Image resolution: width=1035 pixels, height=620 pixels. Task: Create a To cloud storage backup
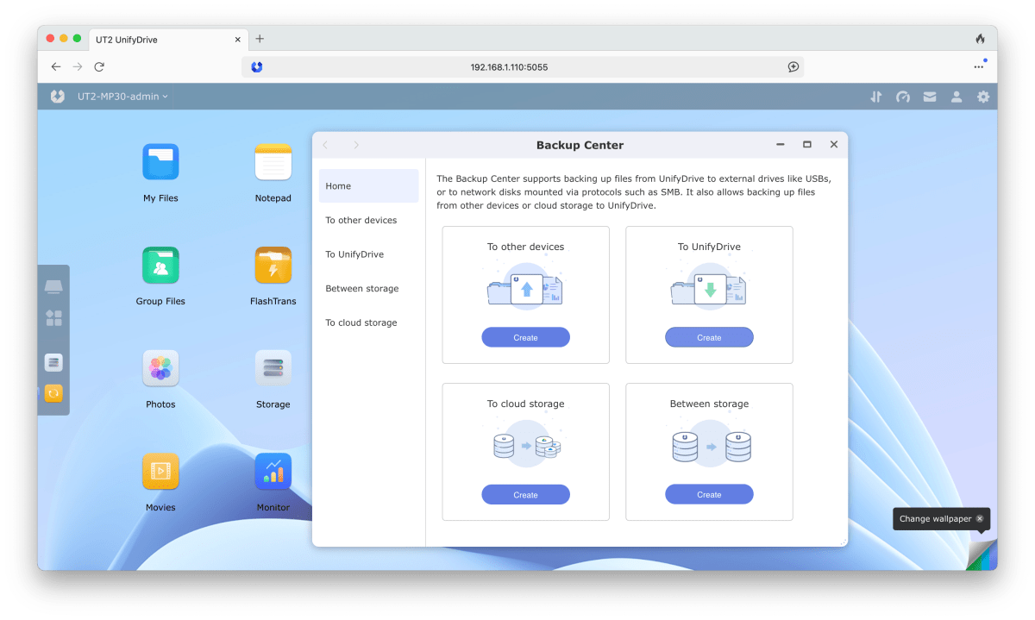click(525, 494)
